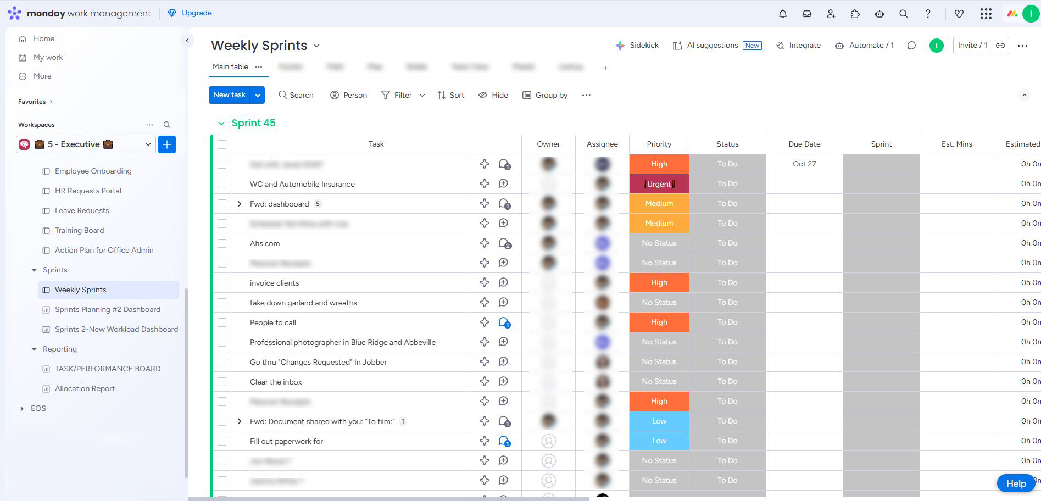The width and height of the screenshot is (1041, 501).
Task: Open Sprints Planning #2 Dashboard in sidebar
Action: [x=108, y=310]
